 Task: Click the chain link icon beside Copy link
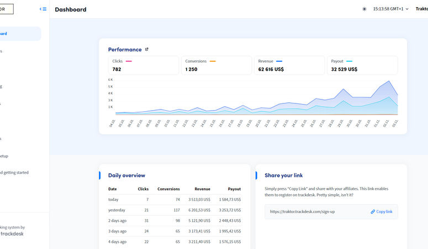pos(373,211)
